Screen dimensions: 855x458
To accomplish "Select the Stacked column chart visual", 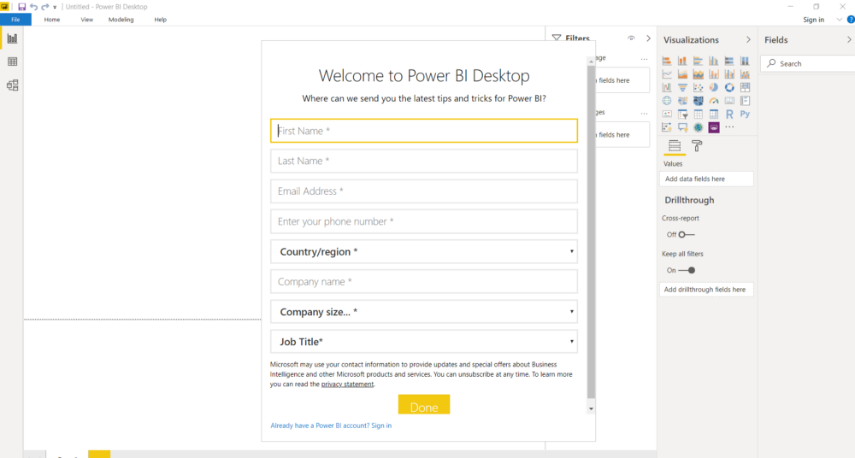I will coord(682,61).
